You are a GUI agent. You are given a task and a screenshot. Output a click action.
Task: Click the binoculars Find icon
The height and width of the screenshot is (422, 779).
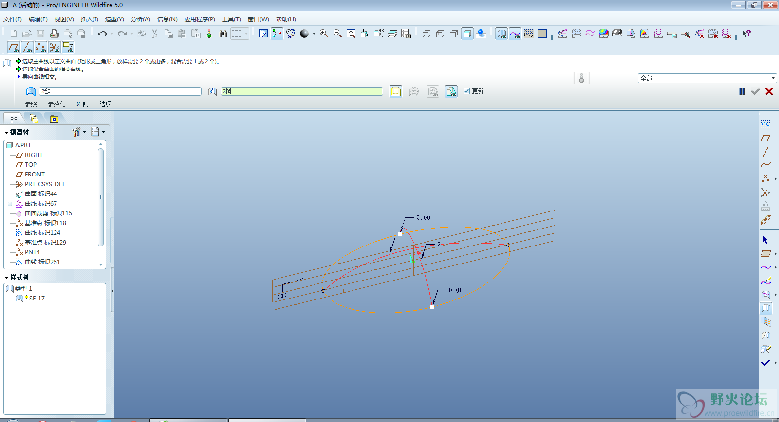click(x=223, y=34)
